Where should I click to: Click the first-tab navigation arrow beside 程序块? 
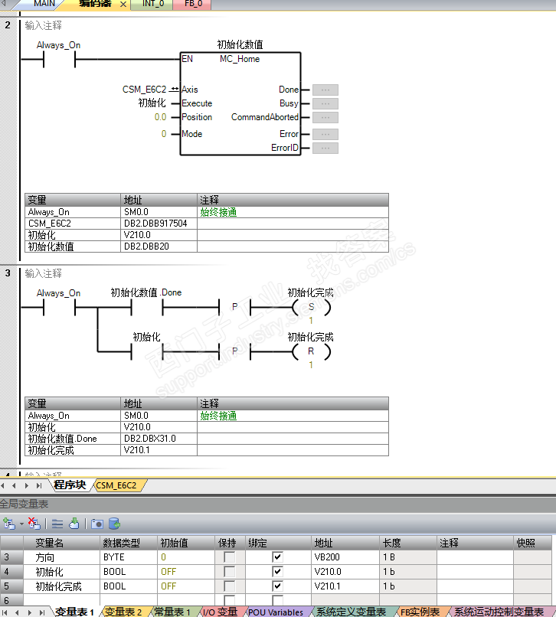click(4, 485)
